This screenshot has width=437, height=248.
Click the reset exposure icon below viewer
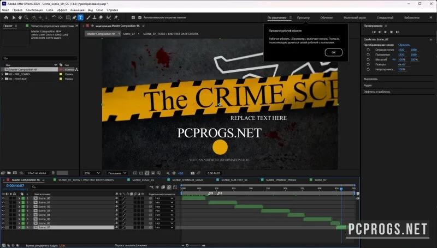click(174, 173)
